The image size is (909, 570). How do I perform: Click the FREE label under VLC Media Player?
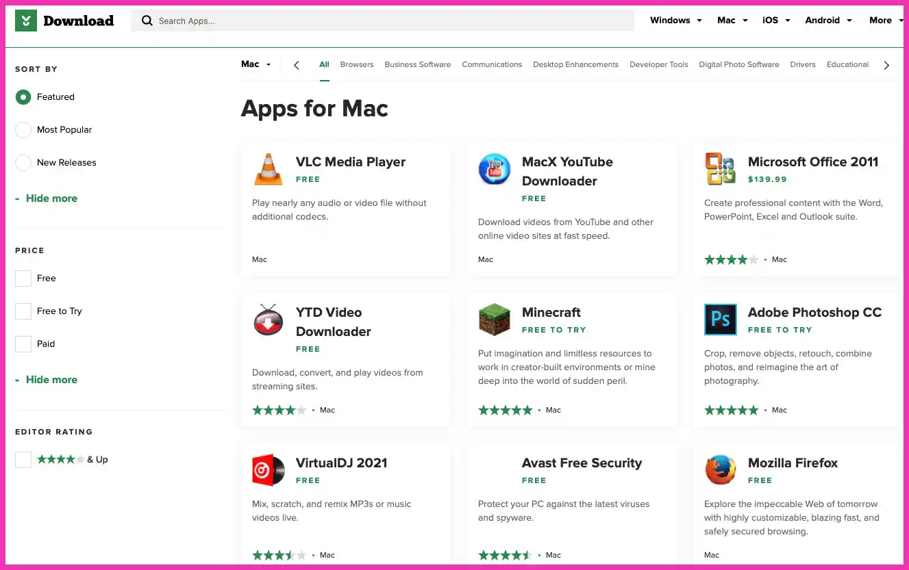(x=308, y=179)
